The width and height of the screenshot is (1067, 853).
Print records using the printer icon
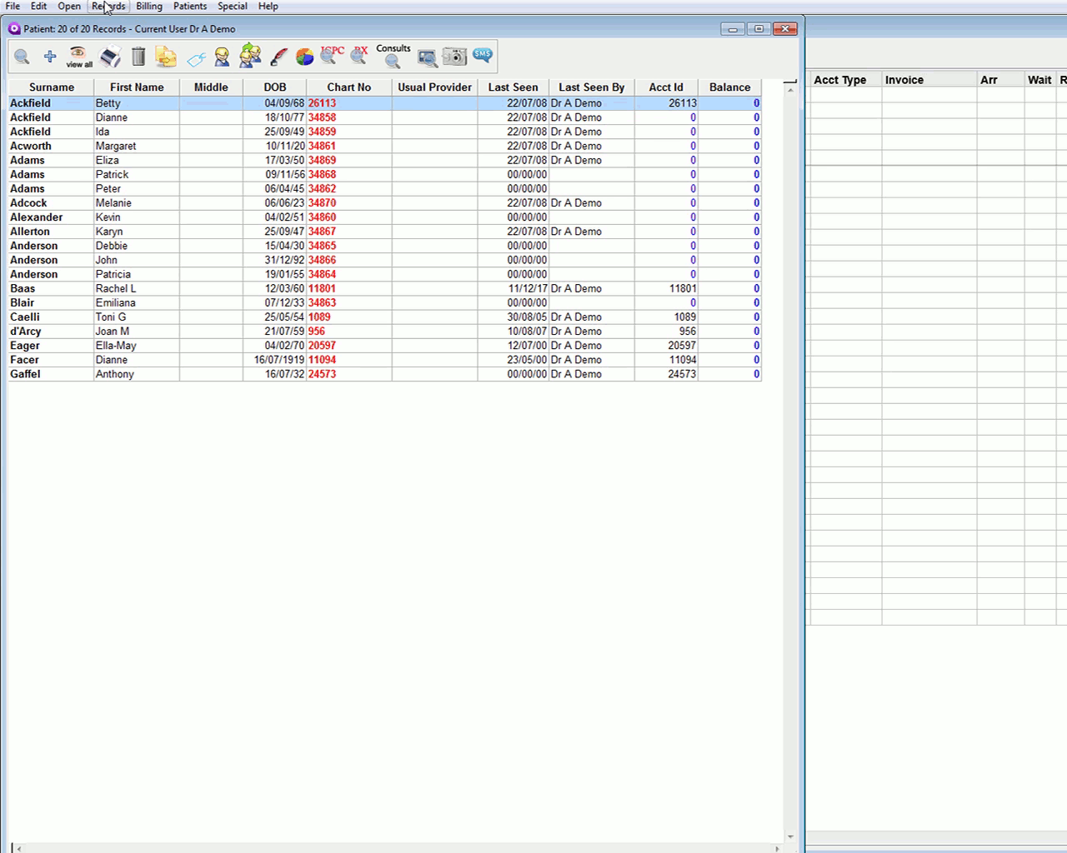pyautogui.click(x=109, y=57)
